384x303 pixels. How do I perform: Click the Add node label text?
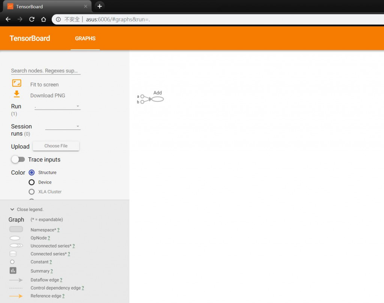point(157,93)
